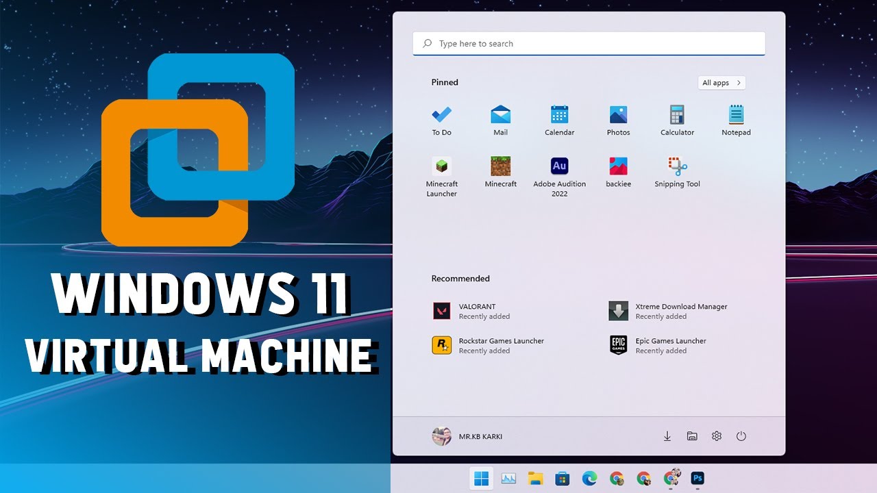This screenshot has width=877, height=493.
Task: Open the To Do pinned app
Action: point(442,121)
